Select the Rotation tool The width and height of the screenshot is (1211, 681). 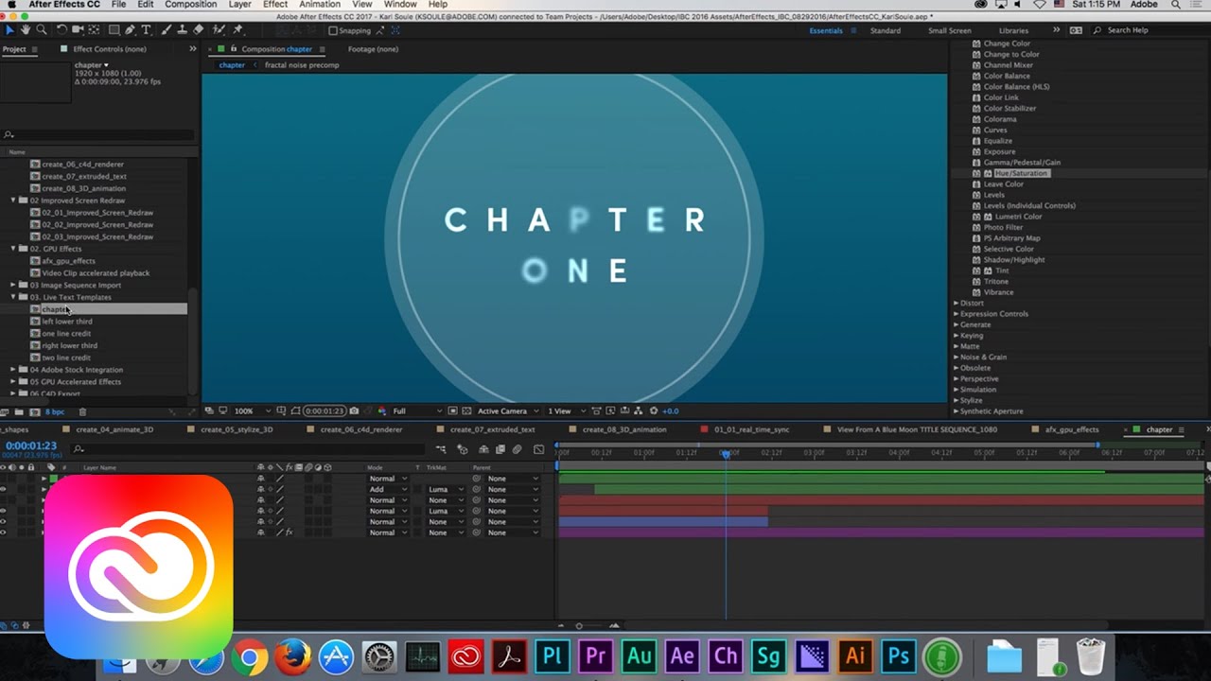click(61, 30)
